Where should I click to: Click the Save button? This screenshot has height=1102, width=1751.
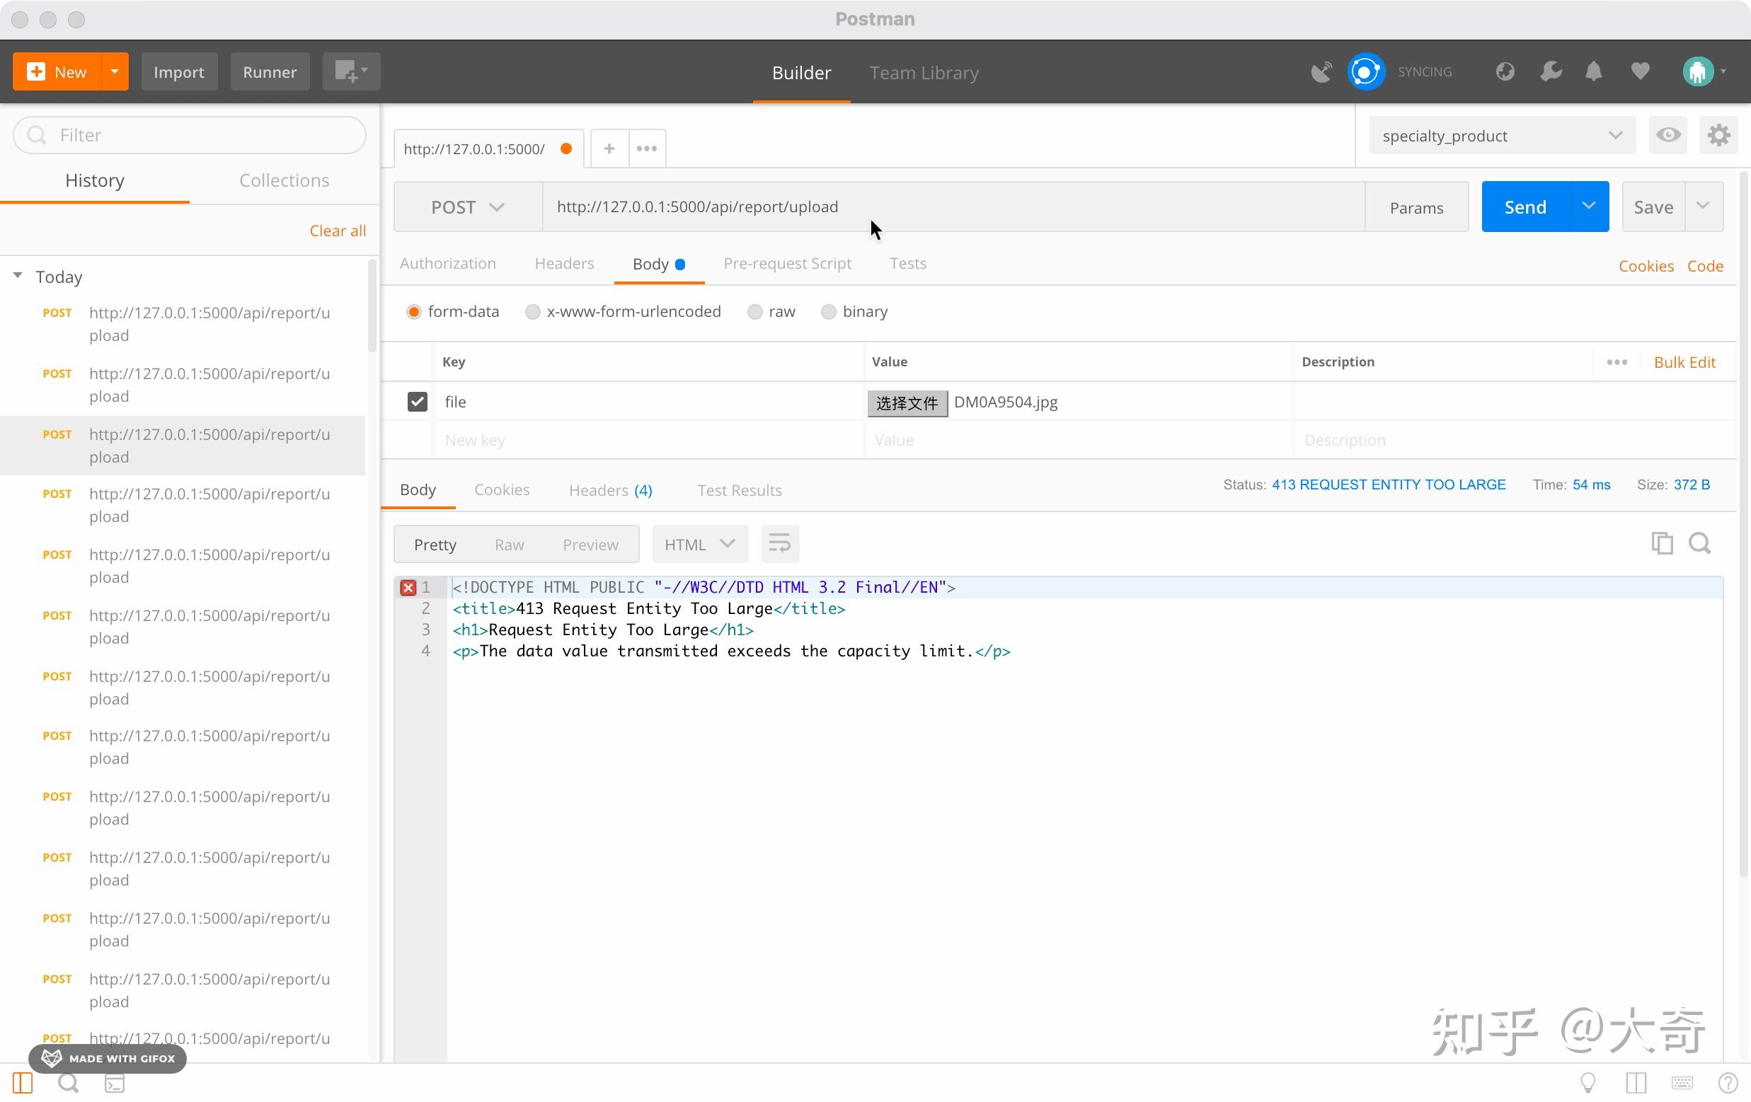pyautogui.click(x=1653, y=207)
